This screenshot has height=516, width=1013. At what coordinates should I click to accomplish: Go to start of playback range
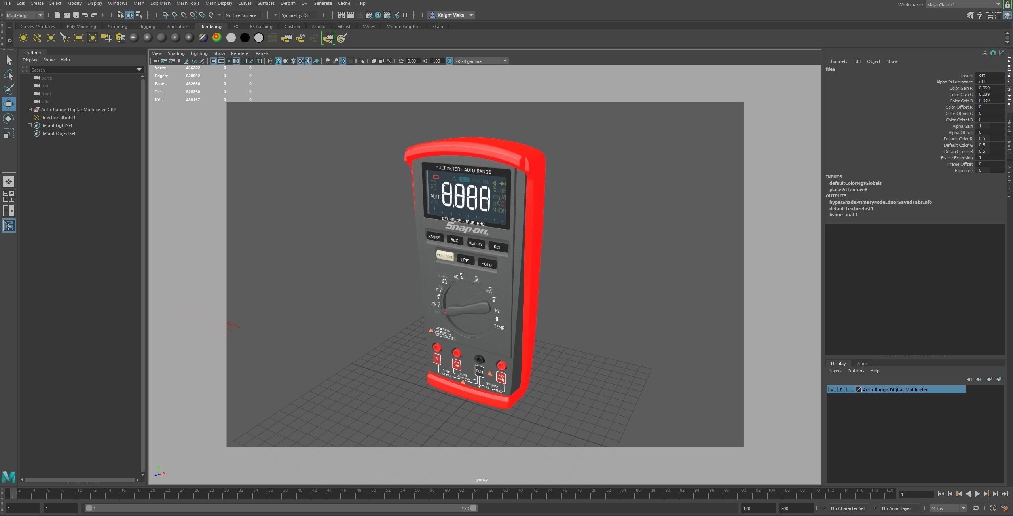(941, 494)
